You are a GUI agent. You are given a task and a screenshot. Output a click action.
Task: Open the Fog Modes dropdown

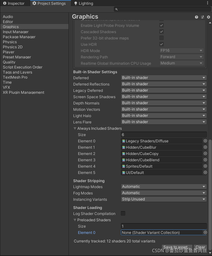164,193
